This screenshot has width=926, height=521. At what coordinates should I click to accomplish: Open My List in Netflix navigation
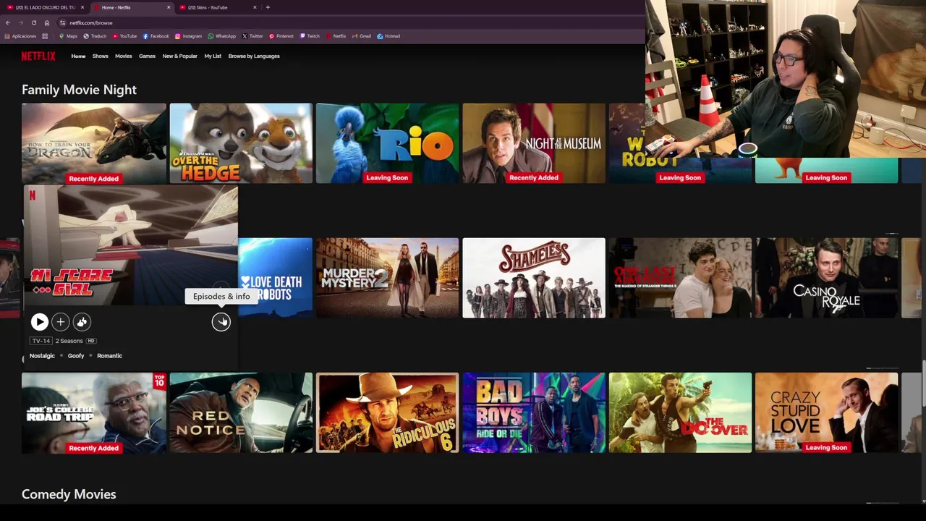(x=213, y=56)
